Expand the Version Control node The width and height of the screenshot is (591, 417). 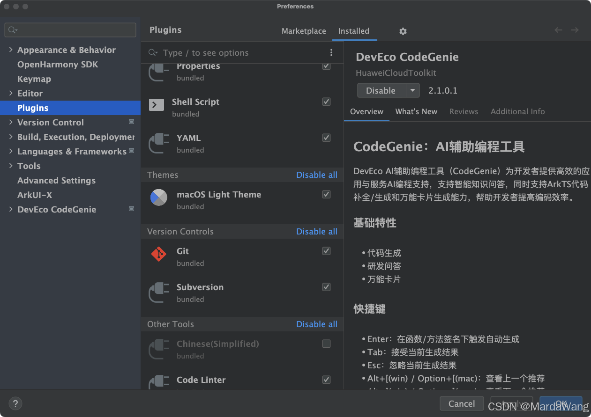(x=11, y=122)
